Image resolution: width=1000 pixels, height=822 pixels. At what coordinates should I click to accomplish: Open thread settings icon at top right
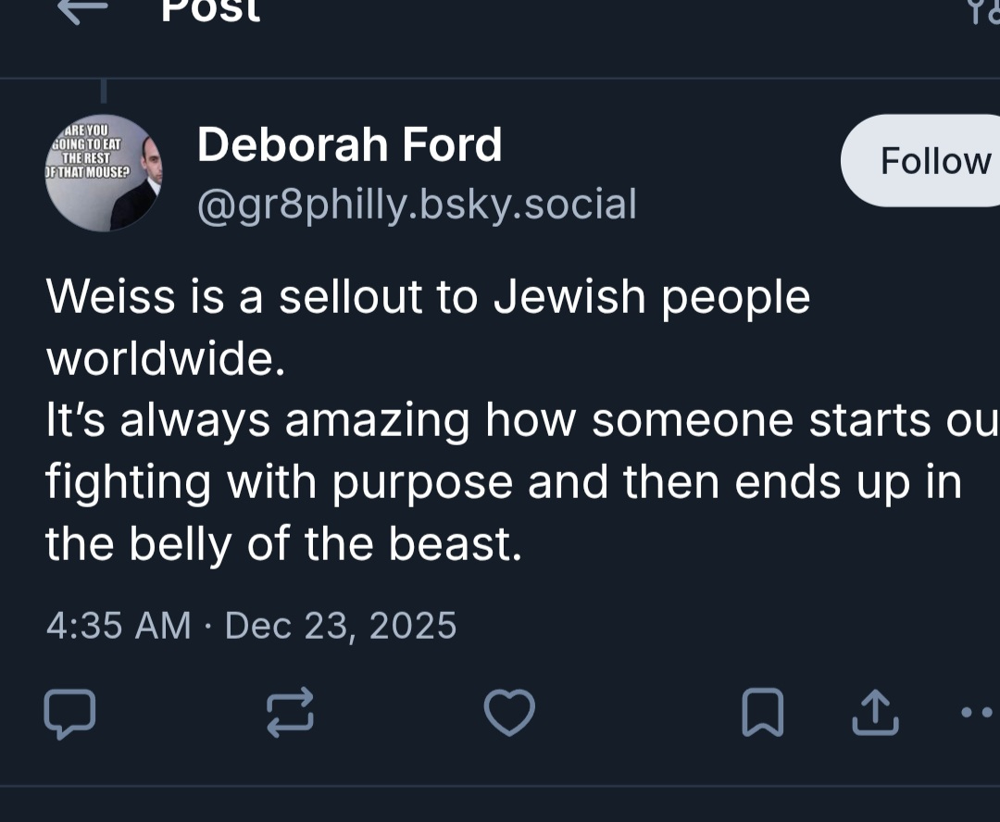pyautogui.click(x=983, y=9)
